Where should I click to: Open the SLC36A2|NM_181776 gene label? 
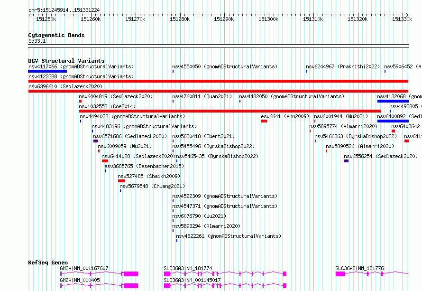coord(359,268)
